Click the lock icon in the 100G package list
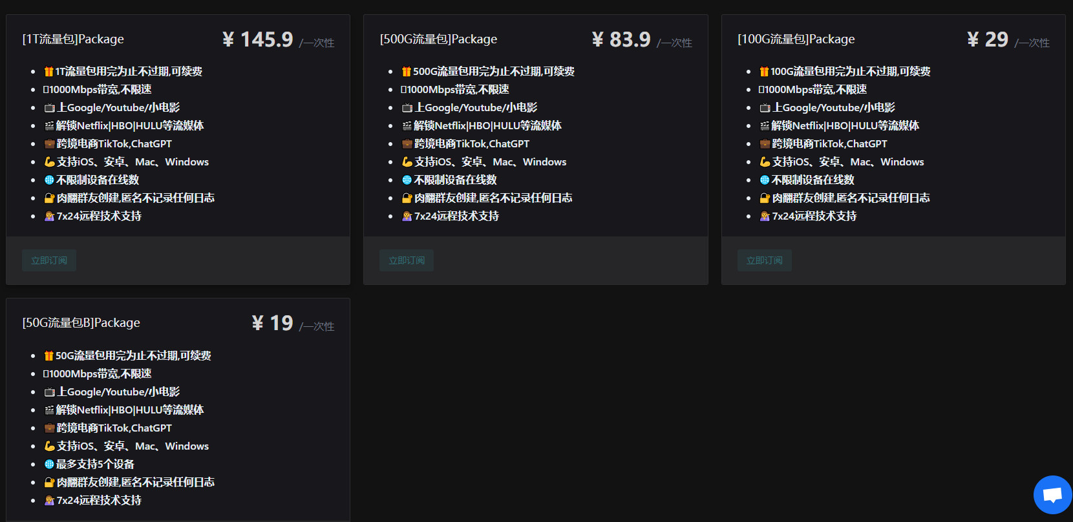Image resolution: width=1073 pixels, height=522 pixels. pos(765,198)
